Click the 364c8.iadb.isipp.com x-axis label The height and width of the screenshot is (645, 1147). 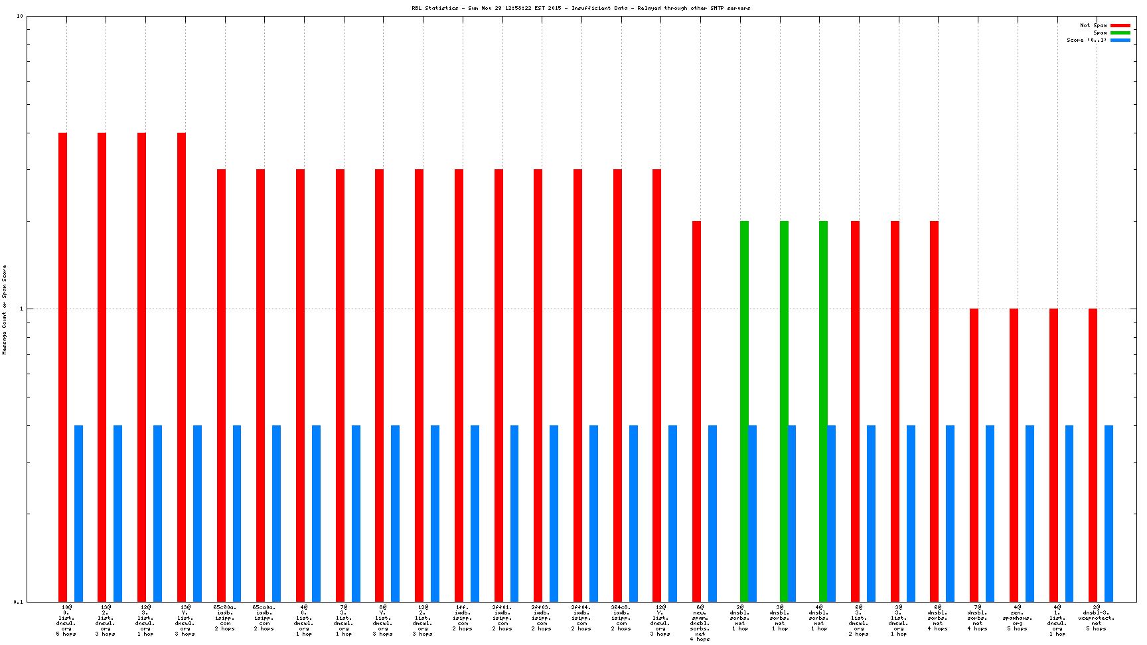click(x=621, y=618)
